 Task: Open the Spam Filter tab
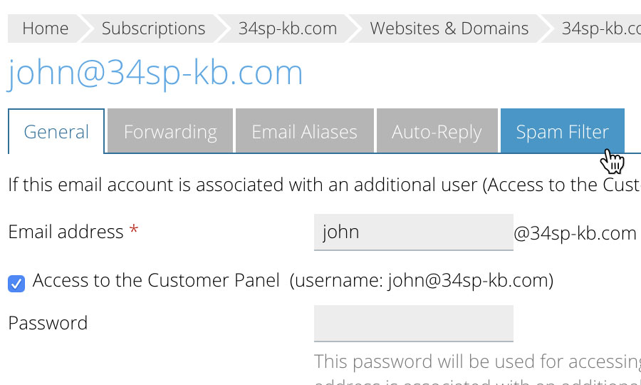[x=562, y=132]
